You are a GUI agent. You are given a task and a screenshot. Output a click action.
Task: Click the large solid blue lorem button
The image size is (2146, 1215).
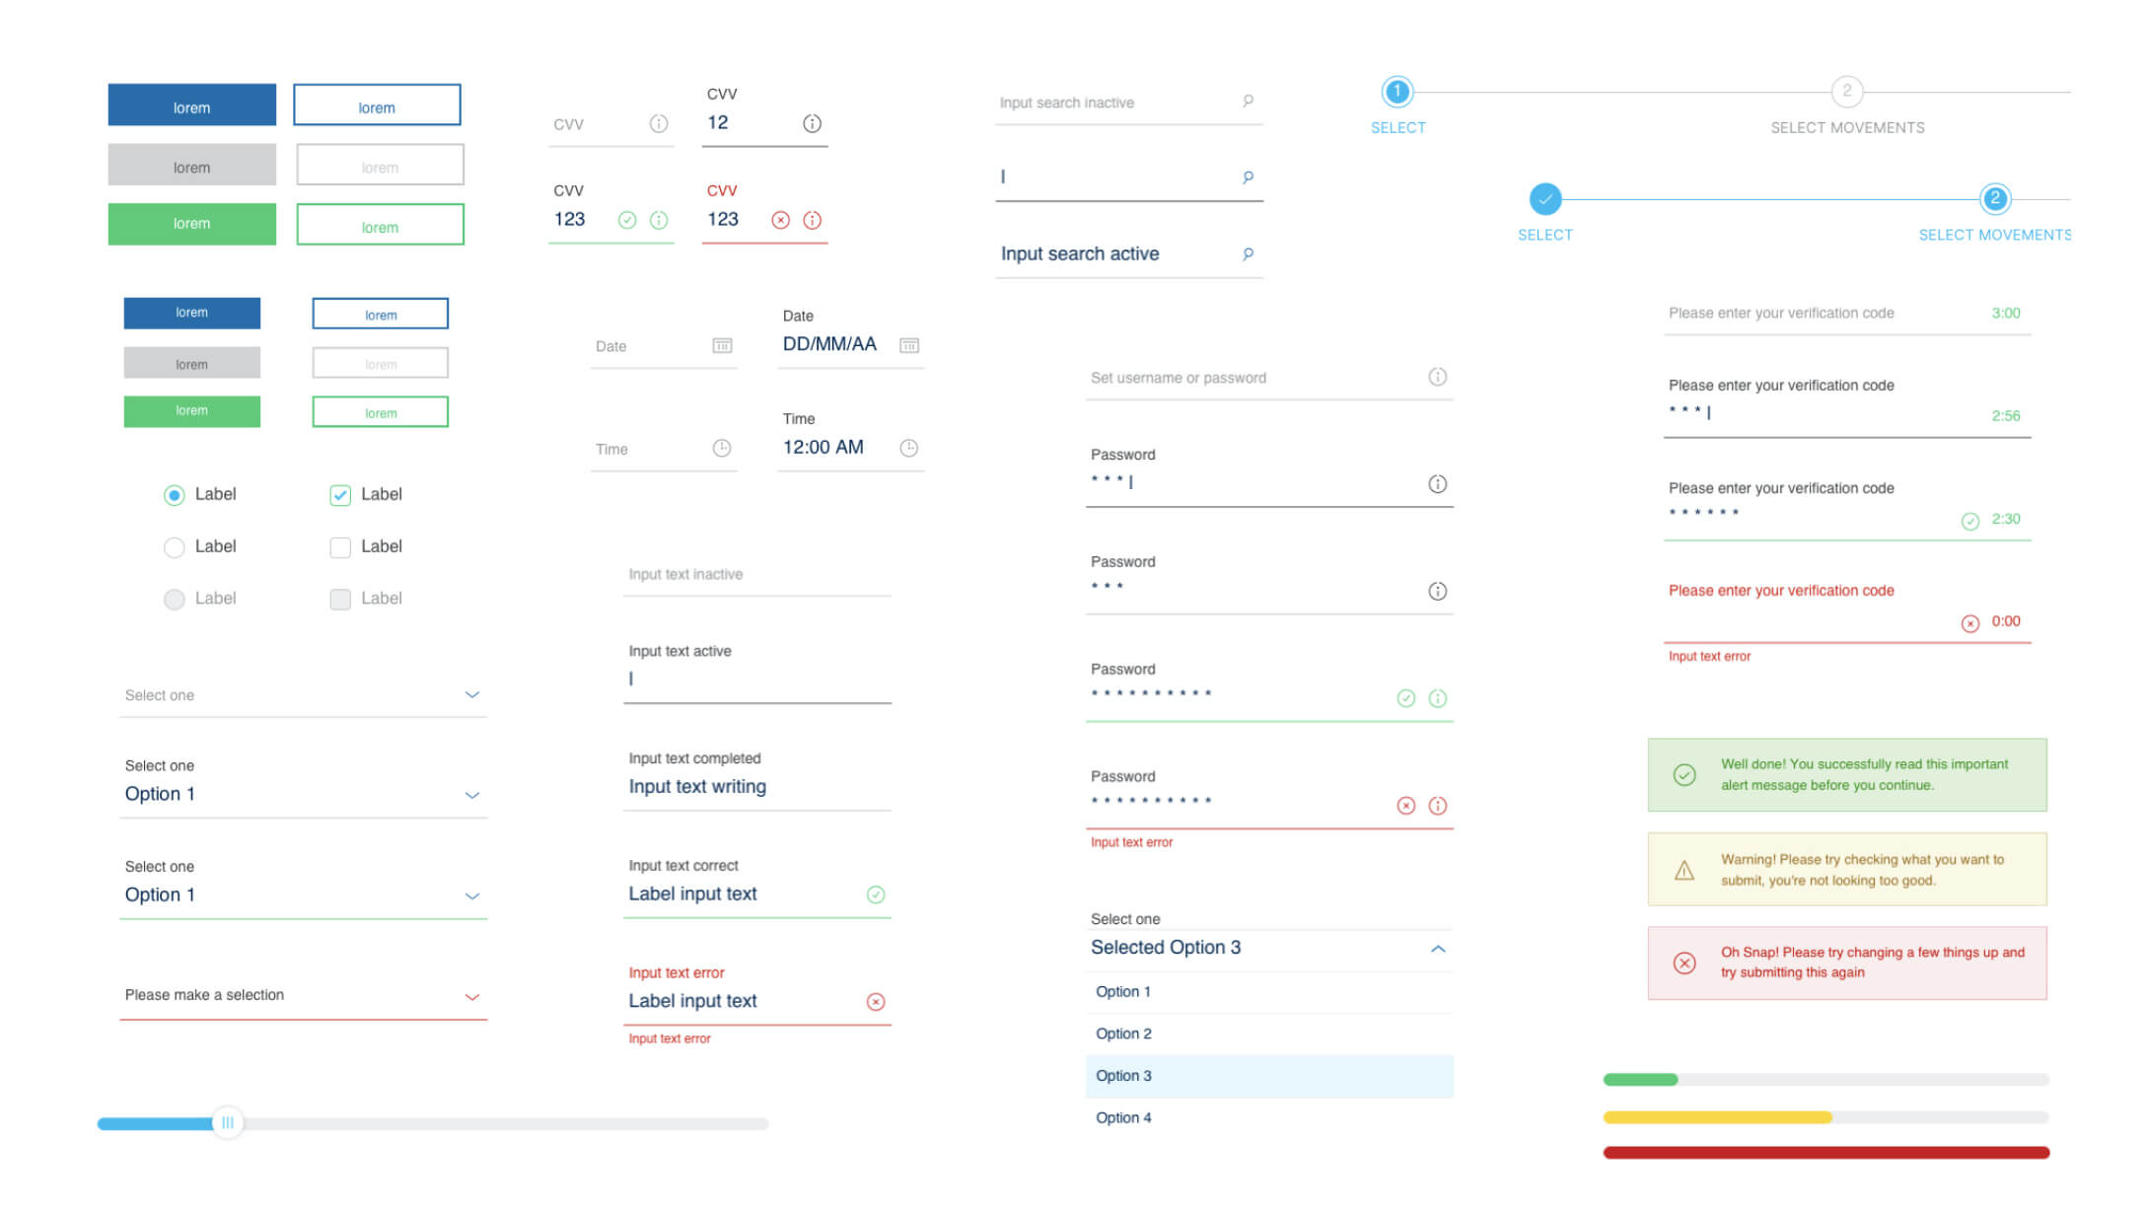(191, 106)
